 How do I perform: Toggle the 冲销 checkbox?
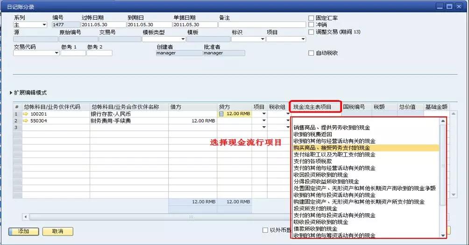(x=311, y=25)
